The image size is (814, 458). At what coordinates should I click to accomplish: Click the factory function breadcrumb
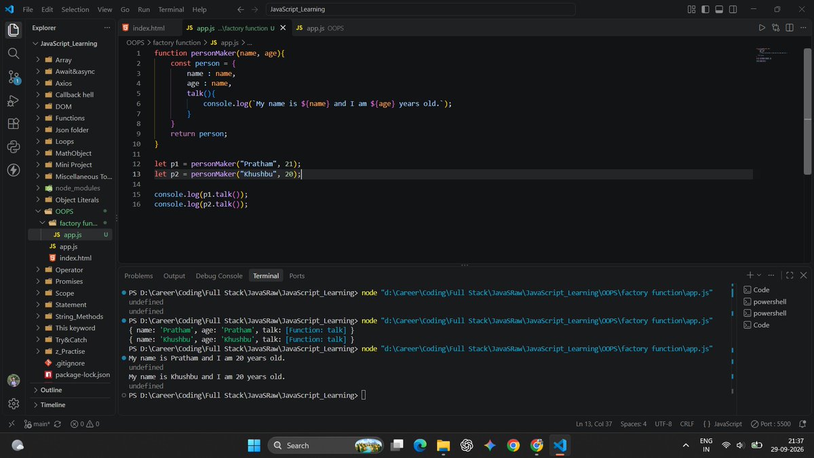coord(177,42)
